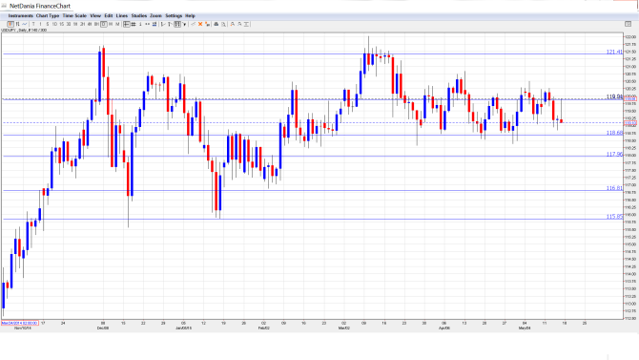The width and height of the screenshot is (639, 360).
Task: Click the delete-all objects icon
Action: (x=207, y=24)
